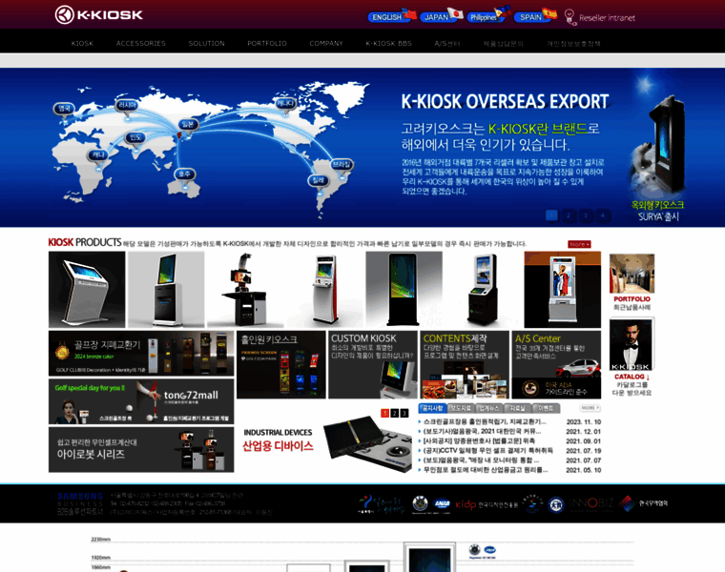Open the PORTFOLIO menu item
This screenshot has height=572, width=725.
267,43
